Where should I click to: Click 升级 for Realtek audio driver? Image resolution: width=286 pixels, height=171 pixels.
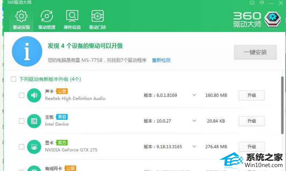tap(252, 95)
